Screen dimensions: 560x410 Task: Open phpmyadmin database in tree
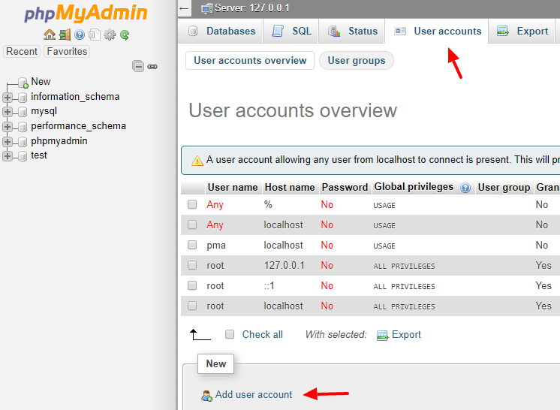(x=59, y=141)
